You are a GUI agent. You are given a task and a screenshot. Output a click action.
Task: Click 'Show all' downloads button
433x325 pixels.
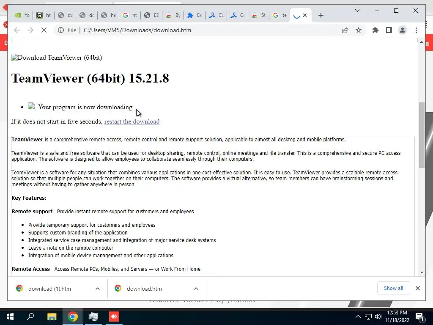pos(394,288)
